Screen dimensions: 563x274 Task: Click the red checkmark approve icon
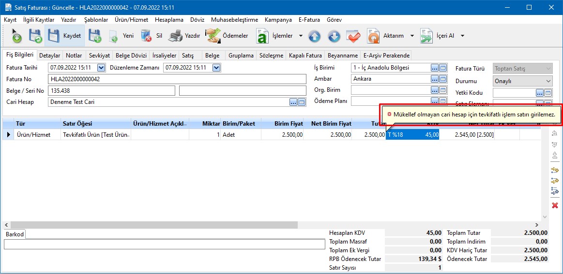point(353,36)
